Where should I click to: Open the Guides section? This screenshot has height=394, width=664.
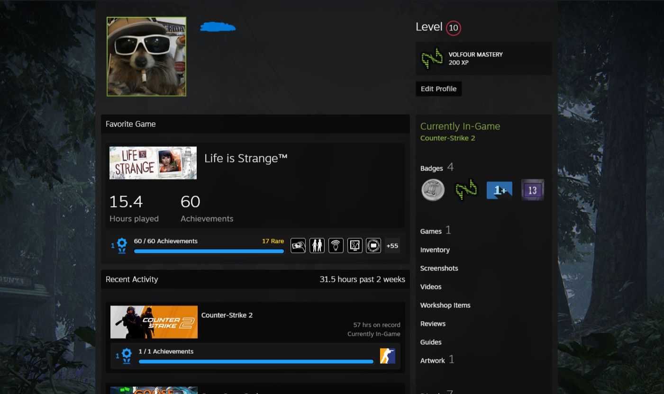pyautogui.click(x=431, y=342)
